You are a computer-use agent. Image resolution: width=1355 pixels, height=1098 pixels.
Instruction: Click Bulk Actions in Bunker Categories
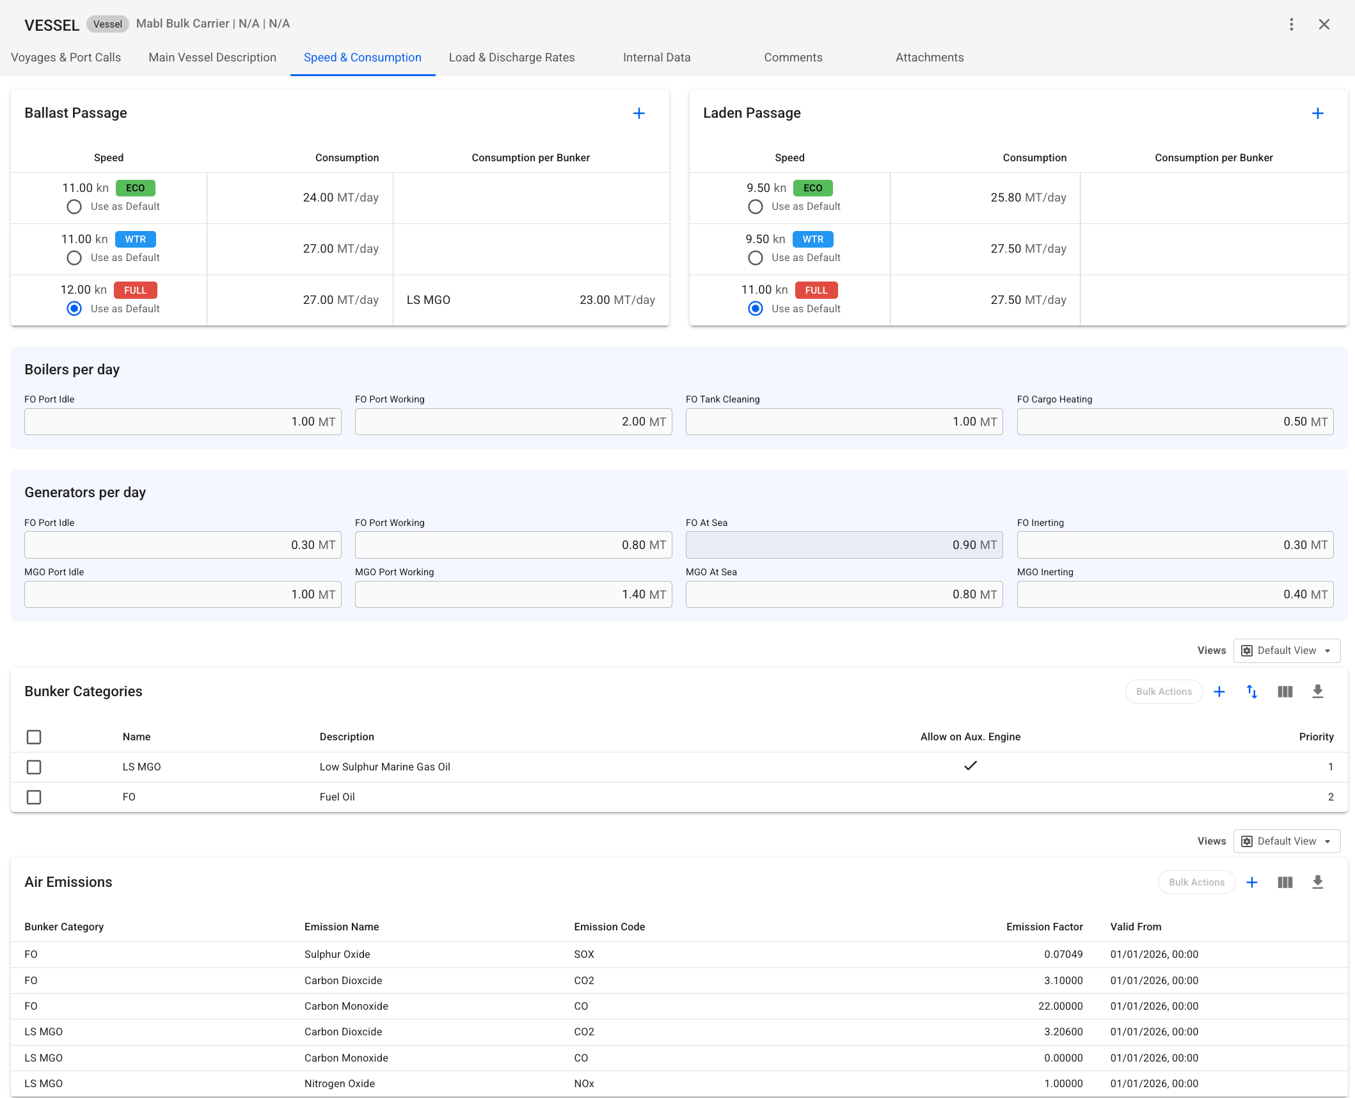tap(1164, 692)
